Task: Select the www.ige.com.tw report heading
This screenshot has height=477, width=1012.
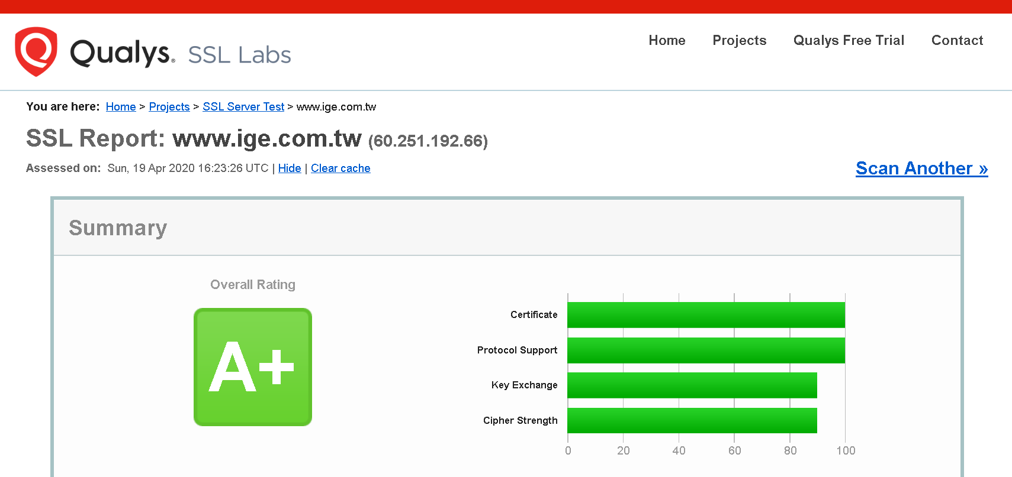Action: 267,138
